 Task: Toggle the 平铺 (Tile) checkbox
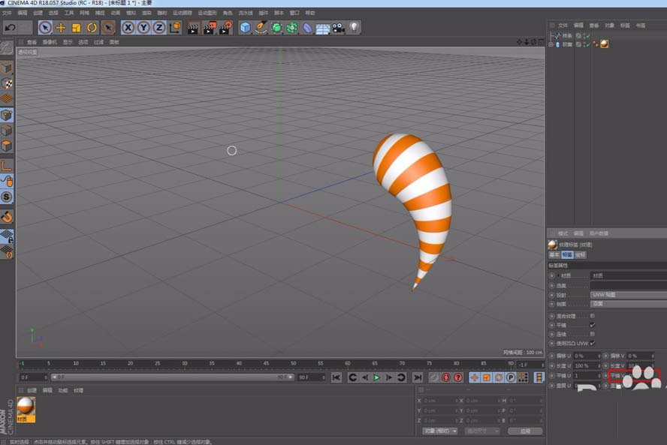(x=593, y=325)
